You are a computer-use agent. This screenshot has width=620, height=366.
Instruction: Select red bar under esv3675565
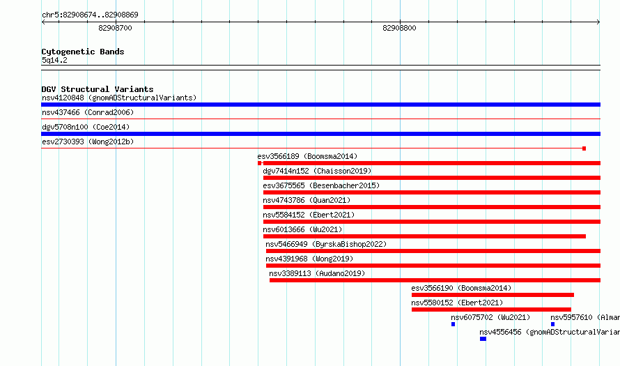(432, 192)
